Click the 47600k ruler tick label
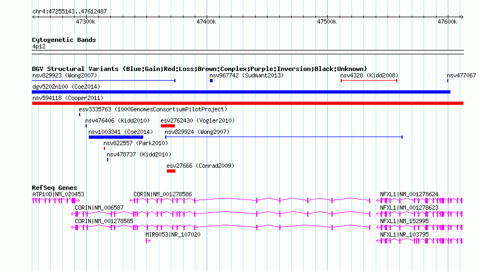Viewport: 479px width, 271px height. (x=447, y=22)
